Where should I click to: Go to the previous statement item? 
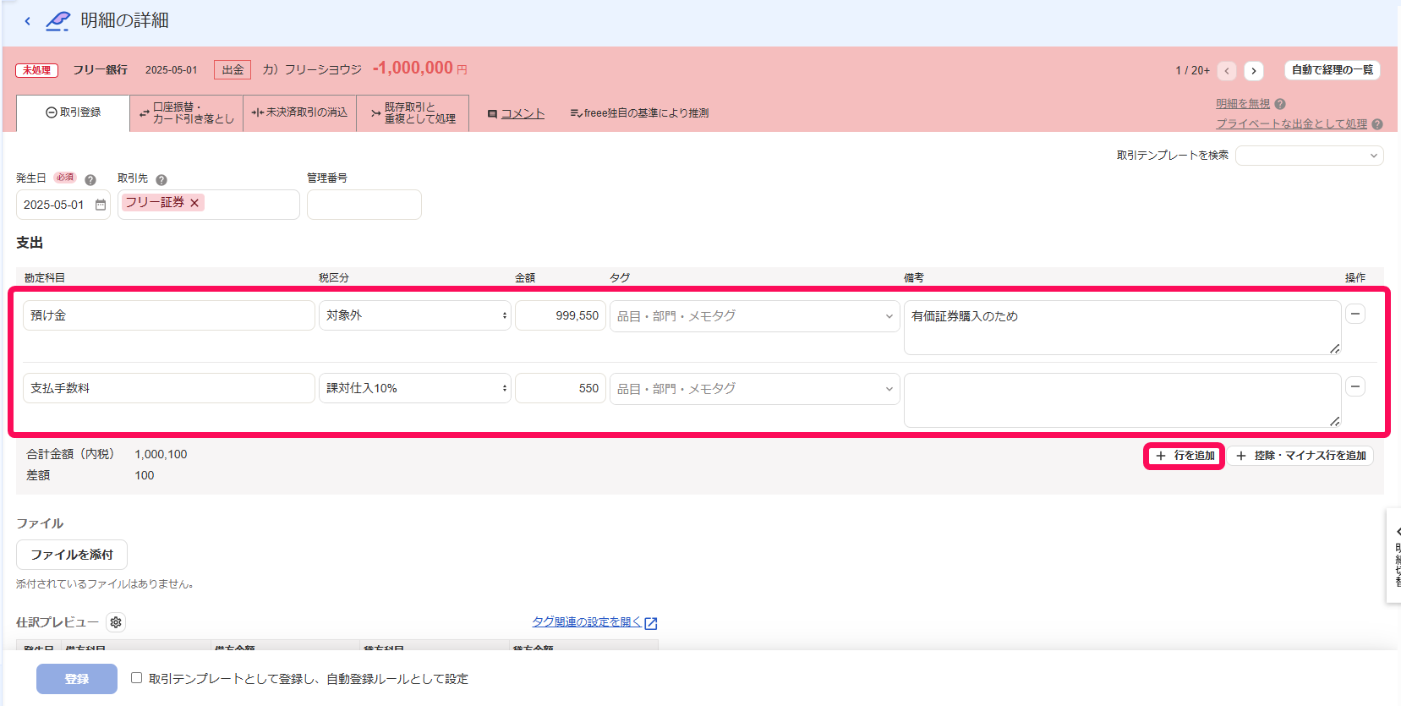point(1227,71)
